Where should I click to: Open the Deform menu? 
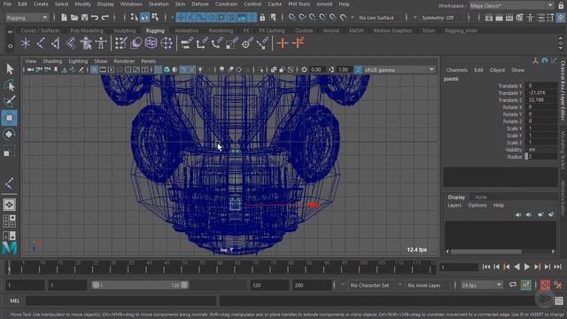pos(200,4)
